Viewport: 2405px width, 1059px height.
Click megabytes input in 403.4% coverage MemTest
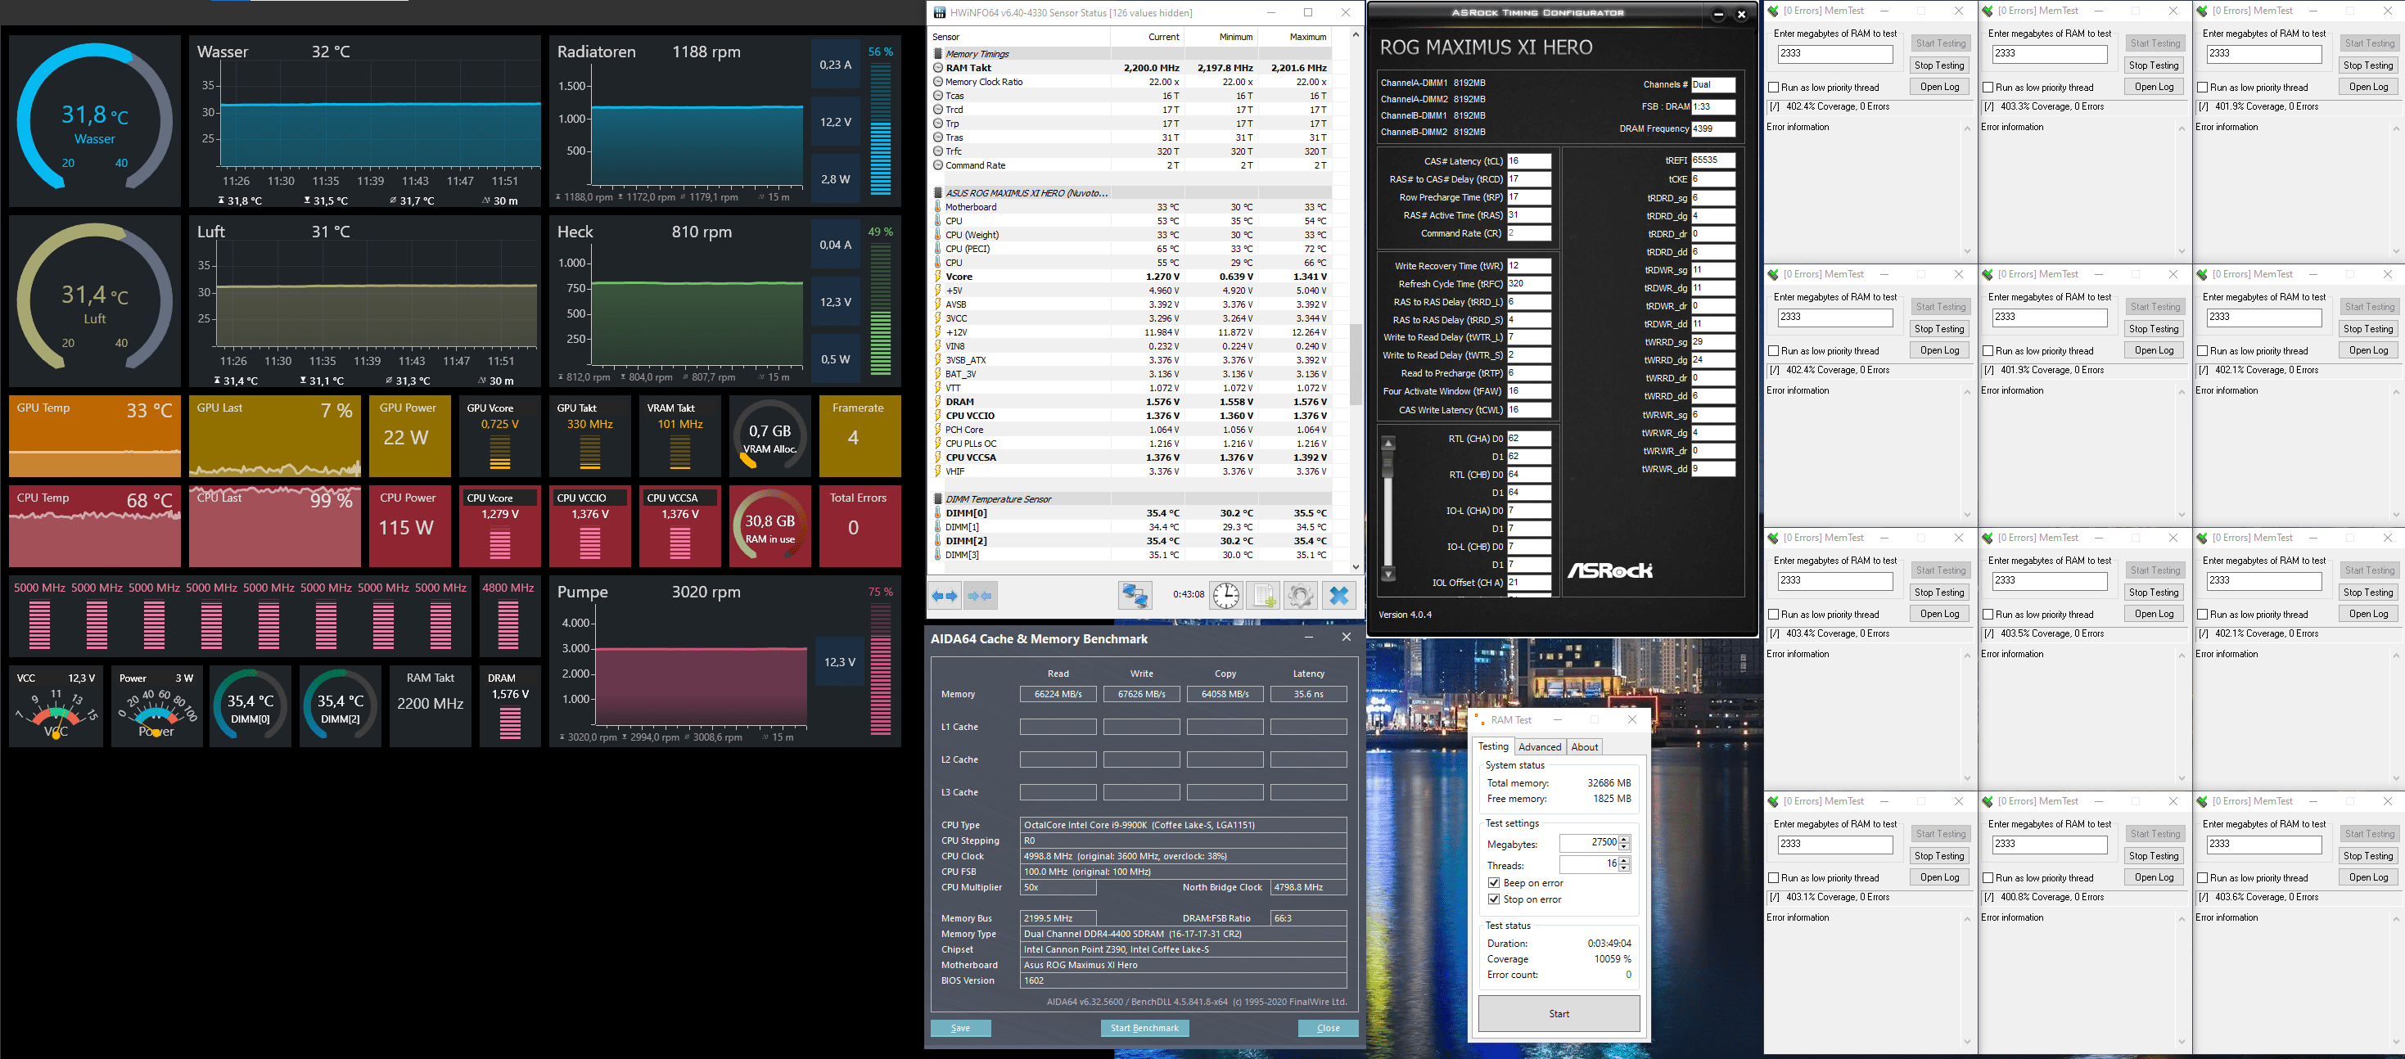1834,581
